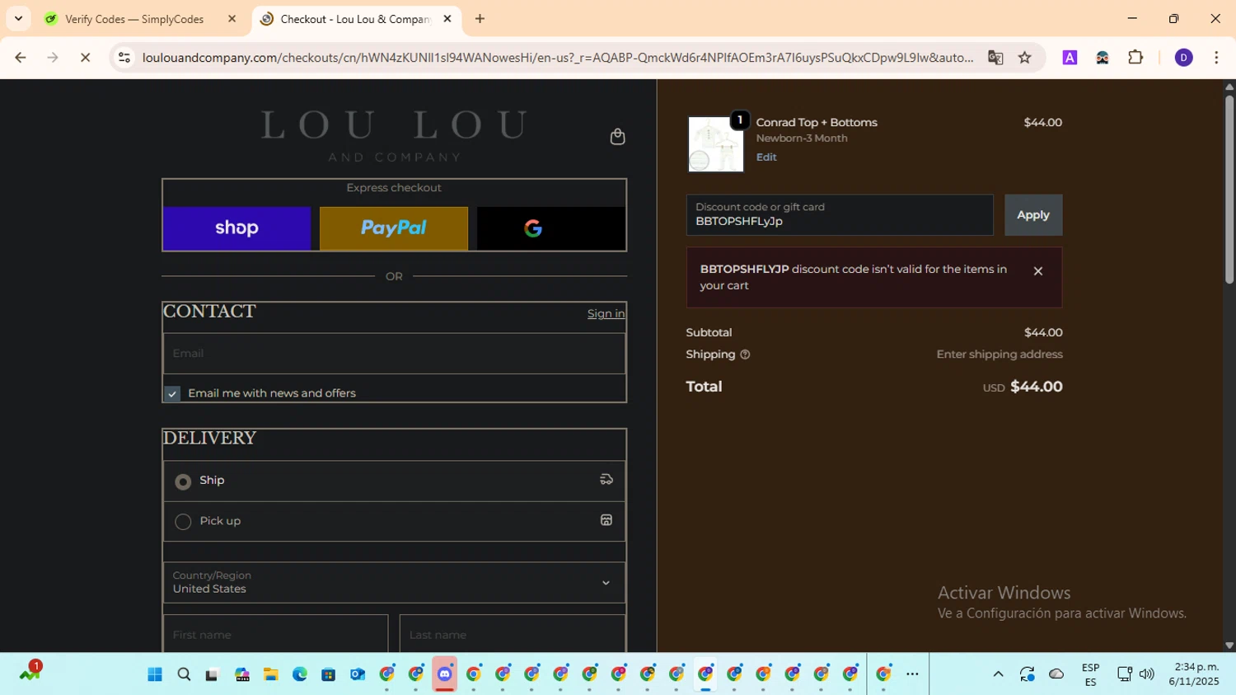The image size is (1236, 695).
Task: Open the Chrome profile D avatar
Action: (1183, 58)
